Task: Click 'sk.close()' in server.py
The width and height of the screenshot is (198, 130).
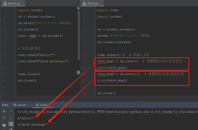Action: click(x=27, y=81)
